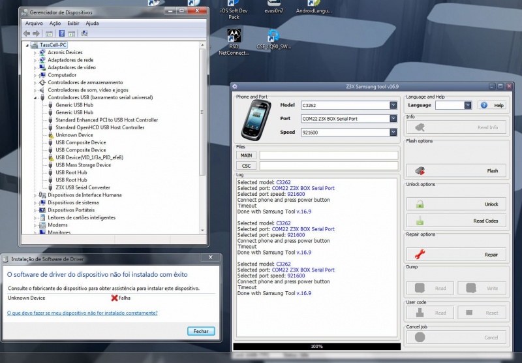Open the evasi0n7 desktop shortcut
Image resolution: width=522 pixels, height=363 pixels.
(x=273, y=7)
